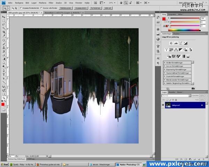The height and width of the screenshot is (167, 209).
Task: Select the Healing Brush tool
Action: click(x=3, y=40)
